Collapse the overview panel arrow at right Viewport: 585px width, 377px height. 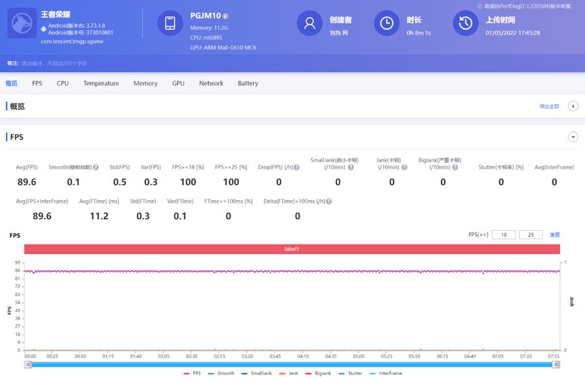pyautogui.click(x=573, y=106)
